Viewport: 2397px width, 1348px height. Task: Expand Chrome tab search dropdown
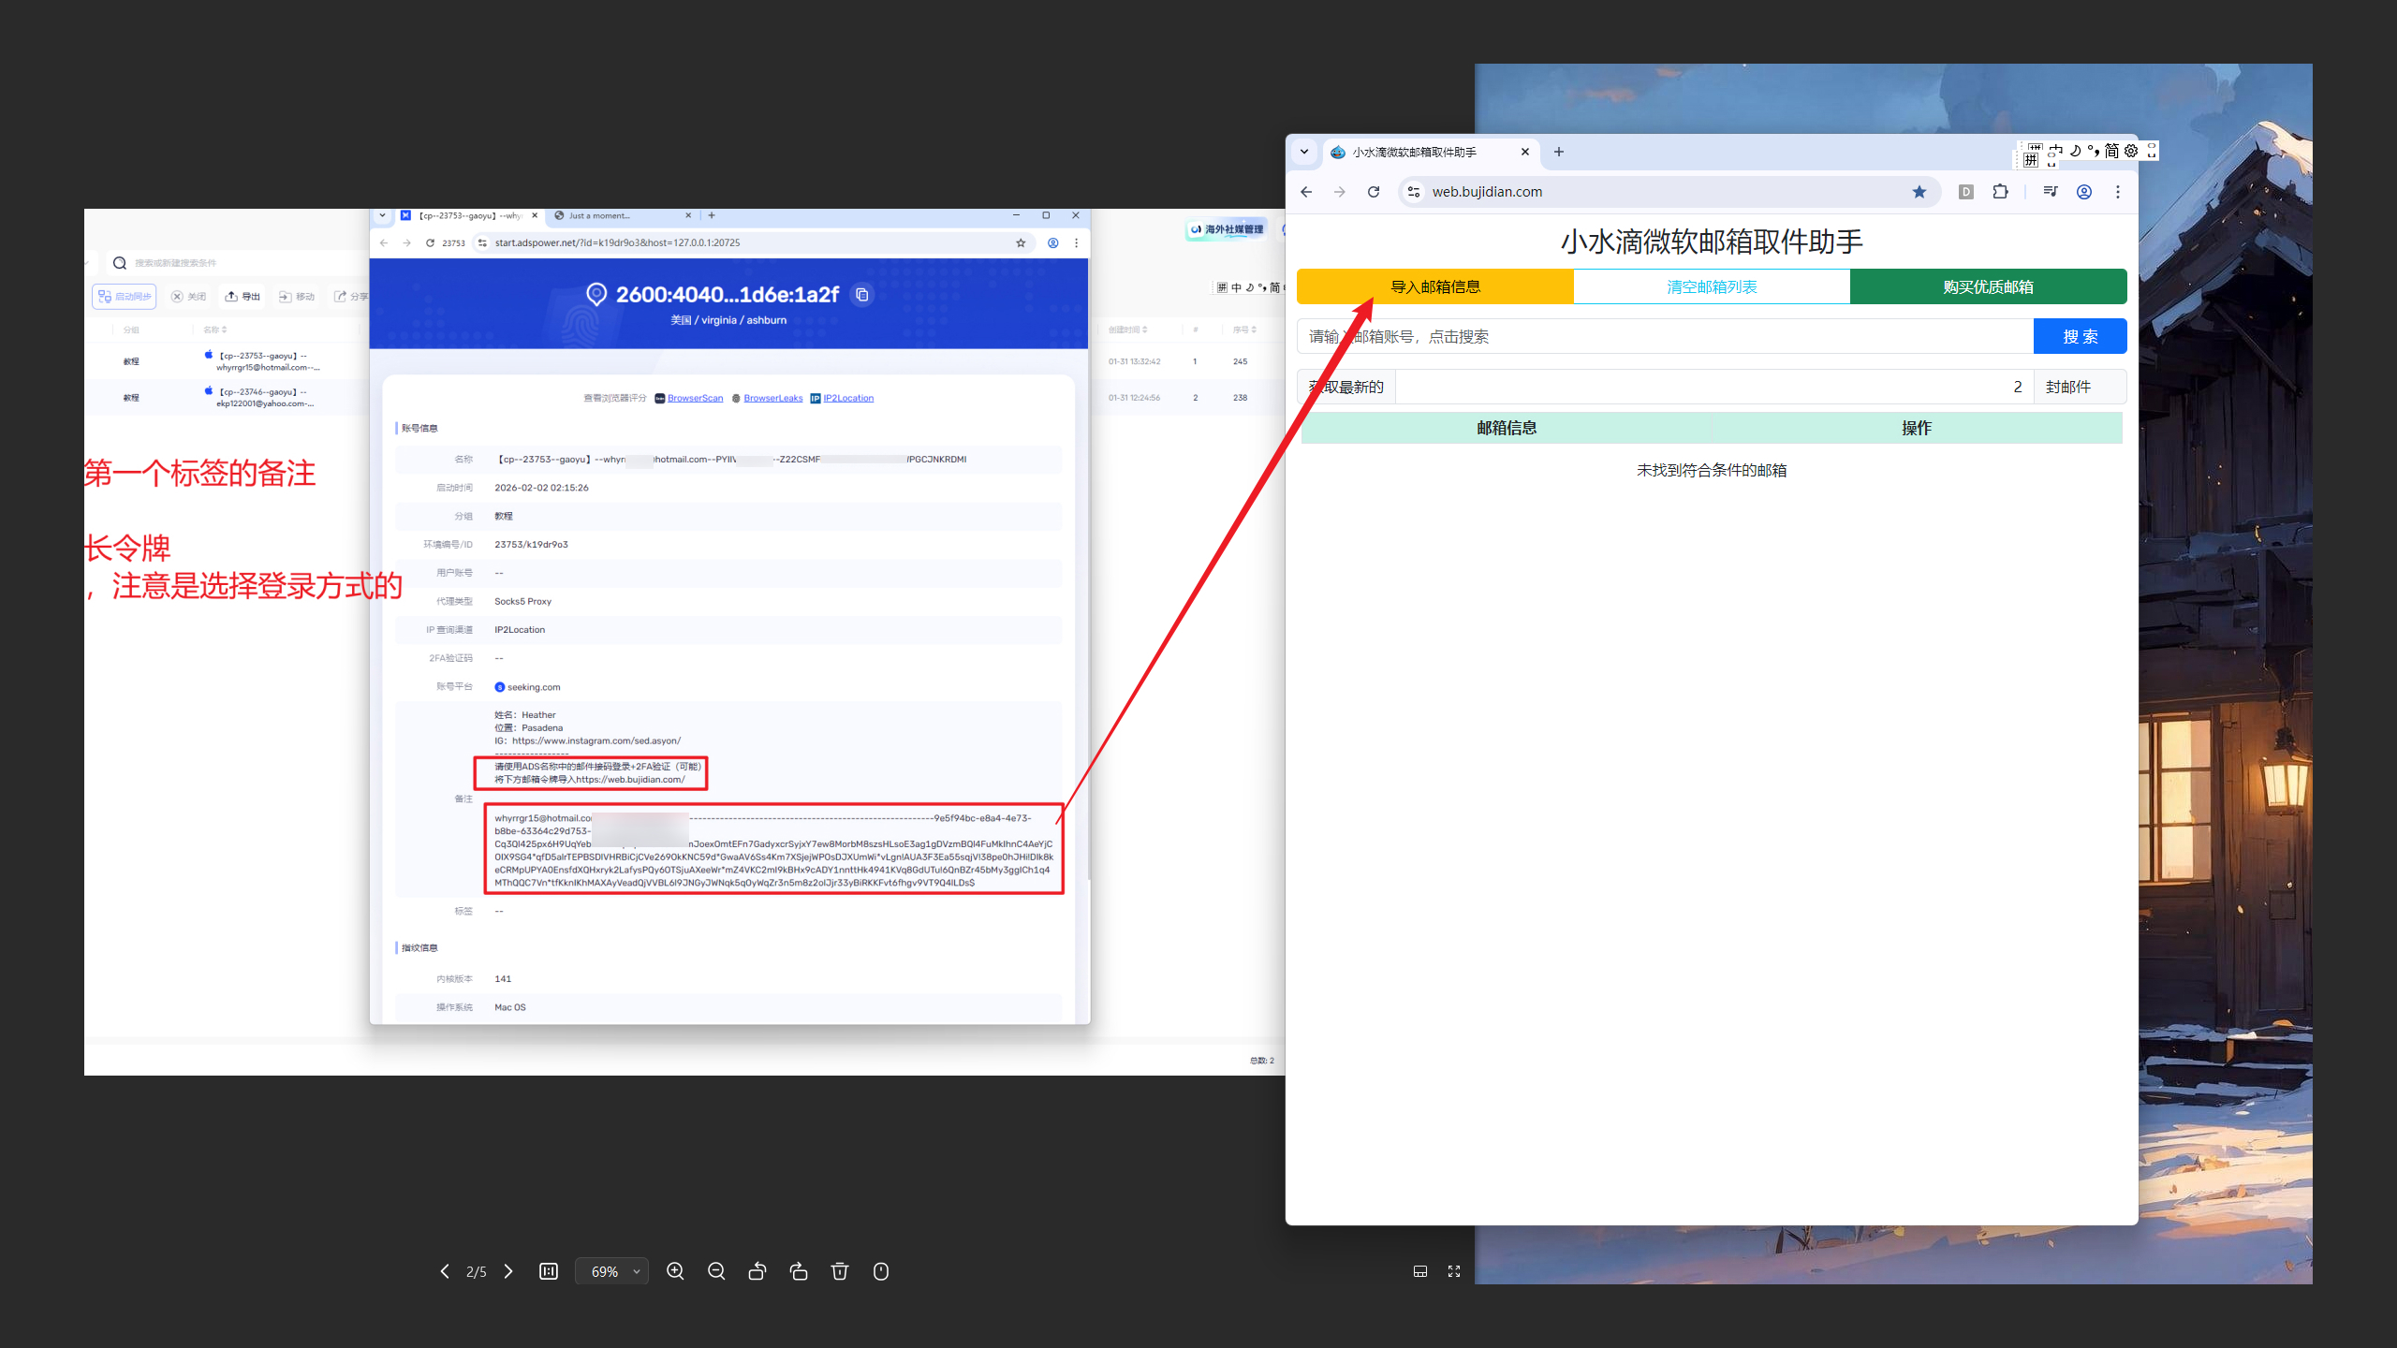[1304, 152]
